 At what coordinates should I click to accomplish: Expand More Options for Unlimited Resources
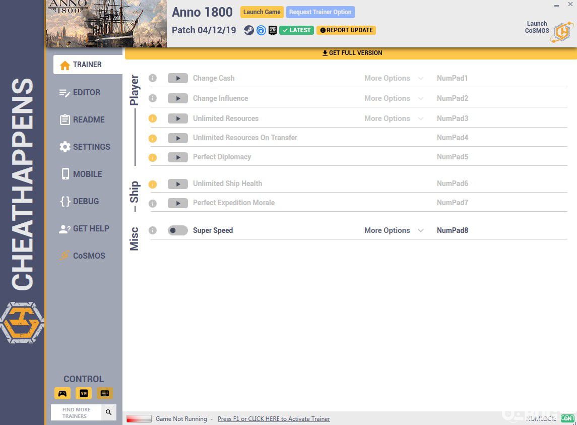[394, 118]
